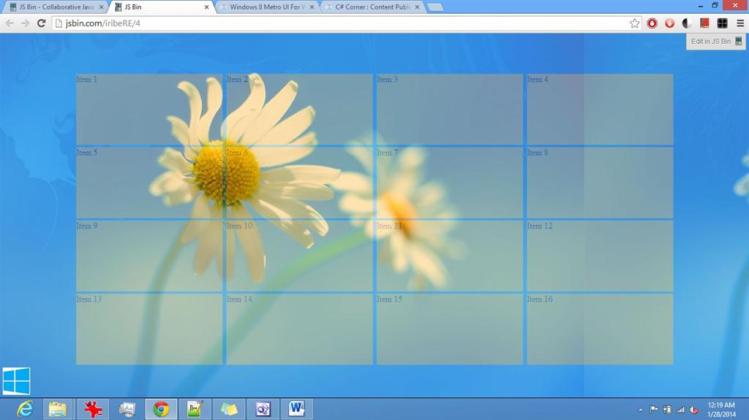Open the network signal tray icon

tap(681, 410)
